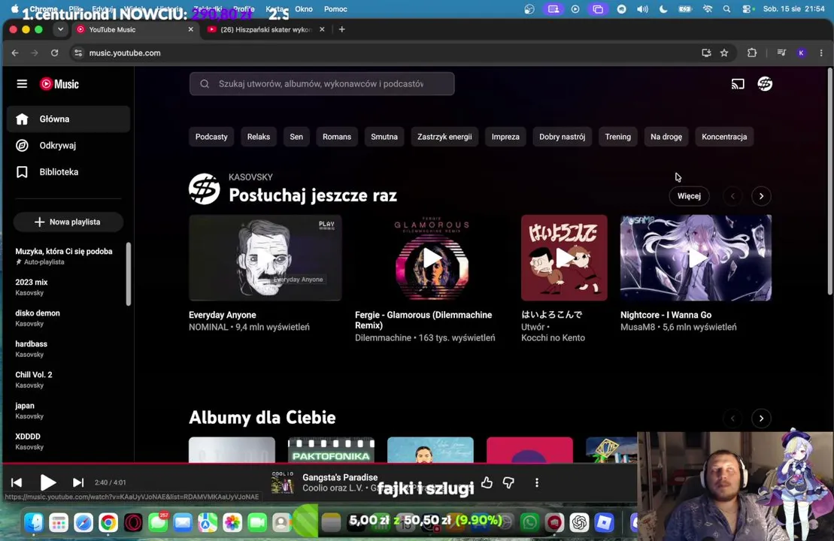This screenshot has width=834, height=541.
Task: Play Fergie Glamorous remix thumbnail
Action: (432, 258)
